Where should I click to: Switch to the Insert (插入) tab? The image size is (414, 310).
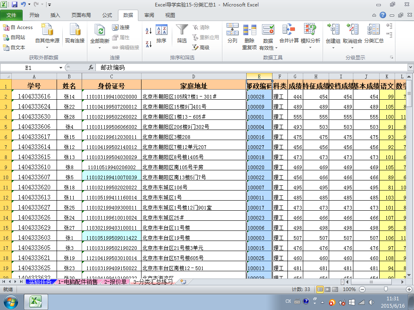(x=55, y=15)
